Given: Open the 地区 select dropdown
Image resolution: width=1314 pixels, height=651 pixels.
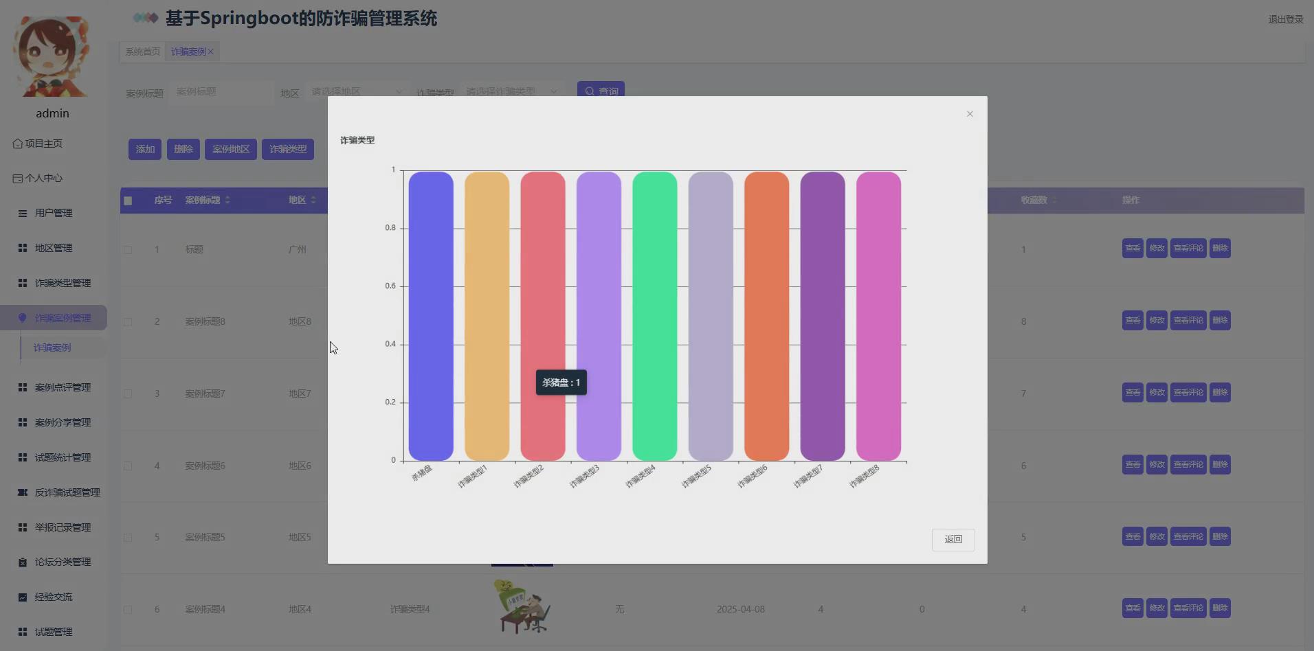Looking at the screenshot, I should pos(357,91).
